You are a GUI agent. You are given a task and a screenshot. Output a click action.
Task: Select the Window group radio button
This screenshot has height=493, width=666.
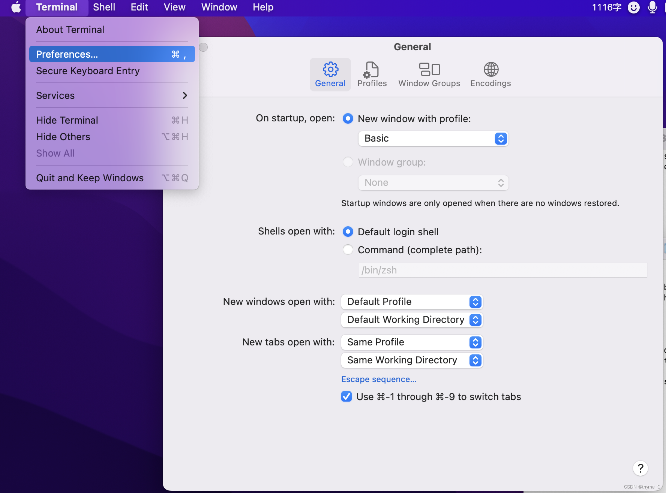[x=348, y=162]
